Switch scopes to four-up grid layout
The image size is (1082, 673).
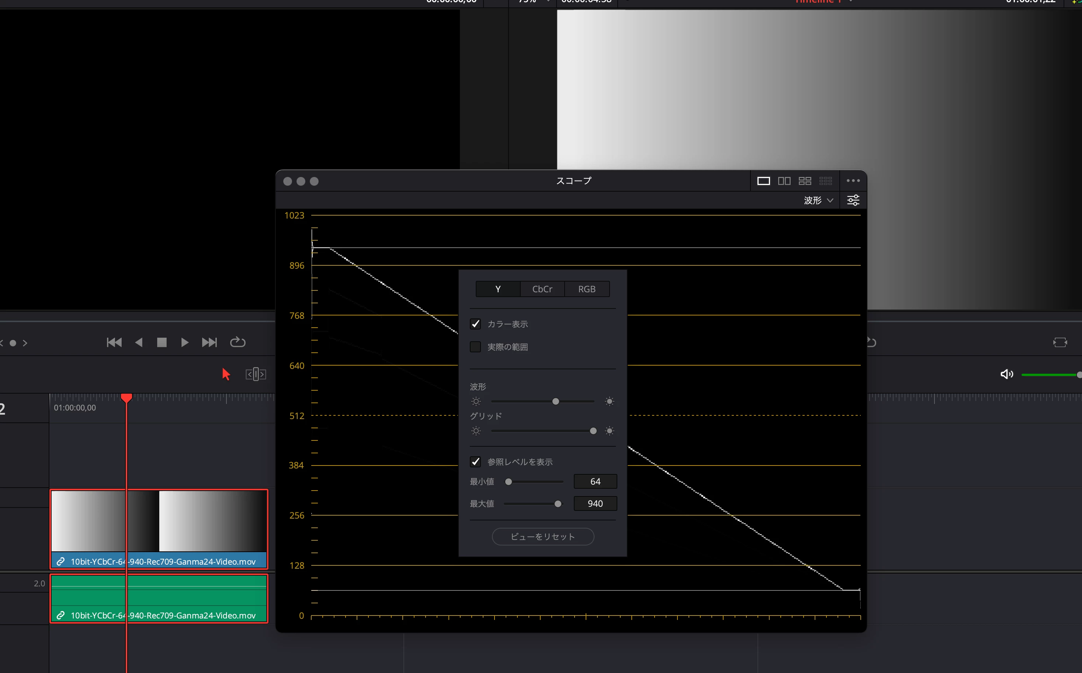pyautogui.click(x=805, y=181)
